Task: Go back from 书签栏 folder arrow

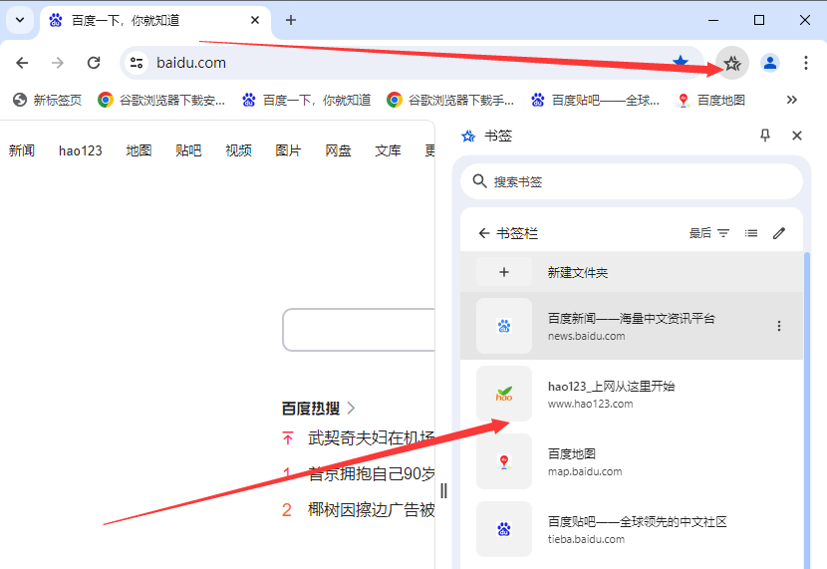Action: (x=483, y=233)
